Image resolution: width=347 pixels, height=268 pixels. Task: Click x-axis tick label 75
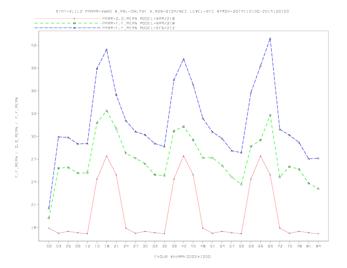pyautogui.click(x=290, y=246)
